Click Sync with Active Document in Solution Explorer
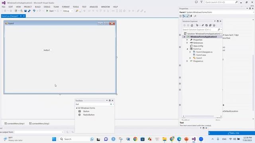 click(203, 25)
